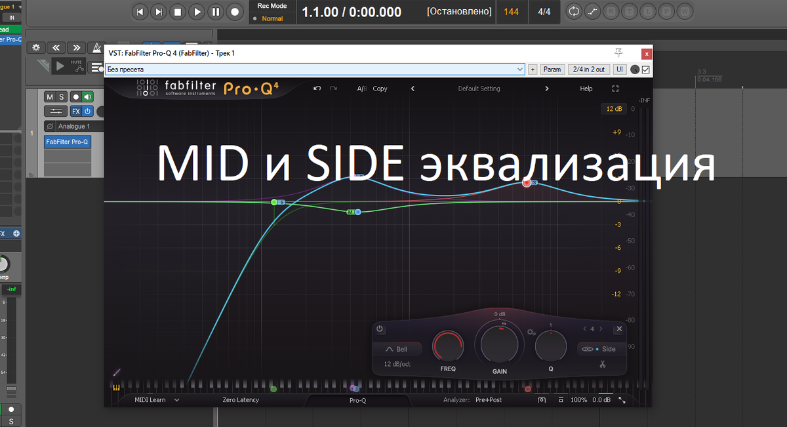787x427 pixels.
Task: Start playback with the Play button
Action: point(197,11)
